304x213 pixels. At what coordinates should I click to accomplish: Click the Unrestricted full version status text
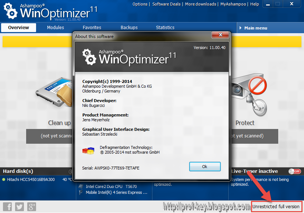coord(276,207)
